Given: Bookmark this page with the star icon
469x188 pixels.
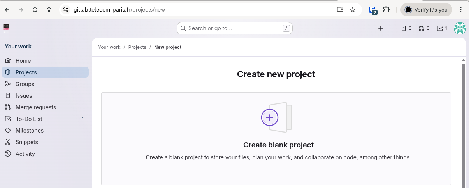Looking at the screenshot, I should (x=353, y=10).
